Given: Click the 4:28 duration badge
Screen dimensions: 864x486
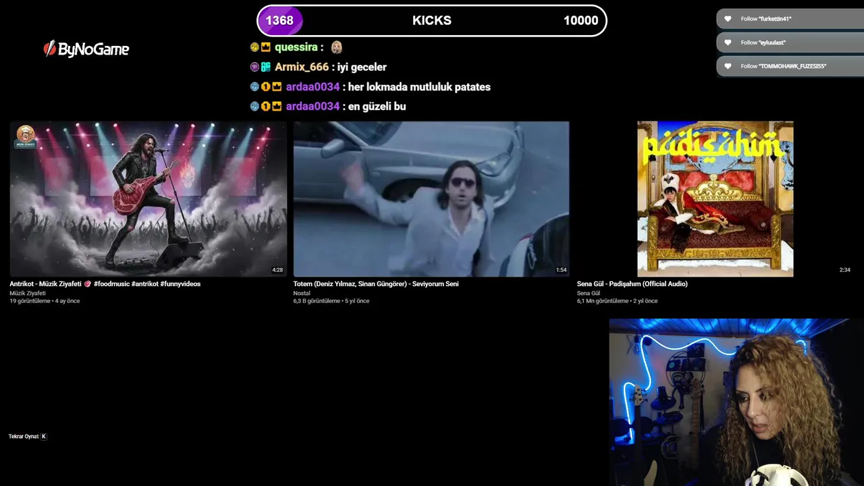Looking at the screenshot, I should [277, 270].
